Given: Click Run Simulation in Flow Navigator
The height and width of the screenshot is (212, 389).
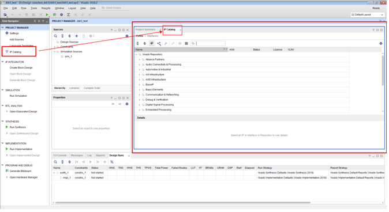Looking at the screenshot, I should [18, 96].
